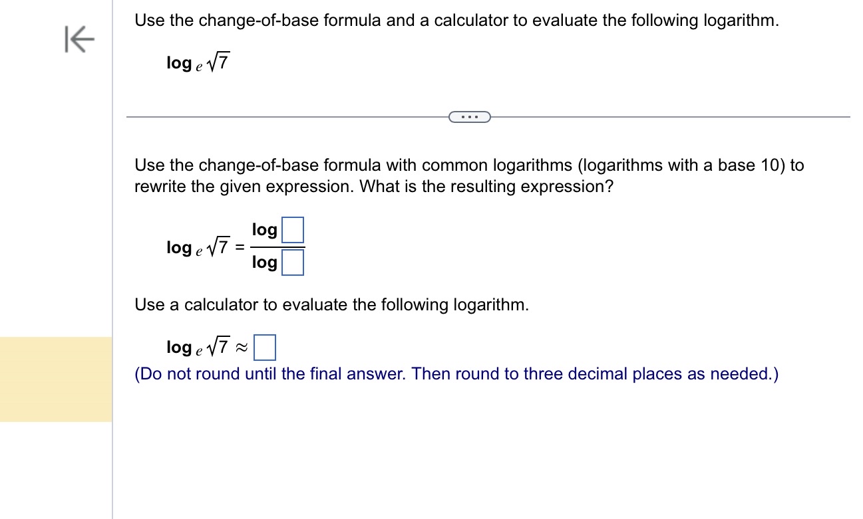
Task: Select the expression log e sqrt 7
Action: 198,61
